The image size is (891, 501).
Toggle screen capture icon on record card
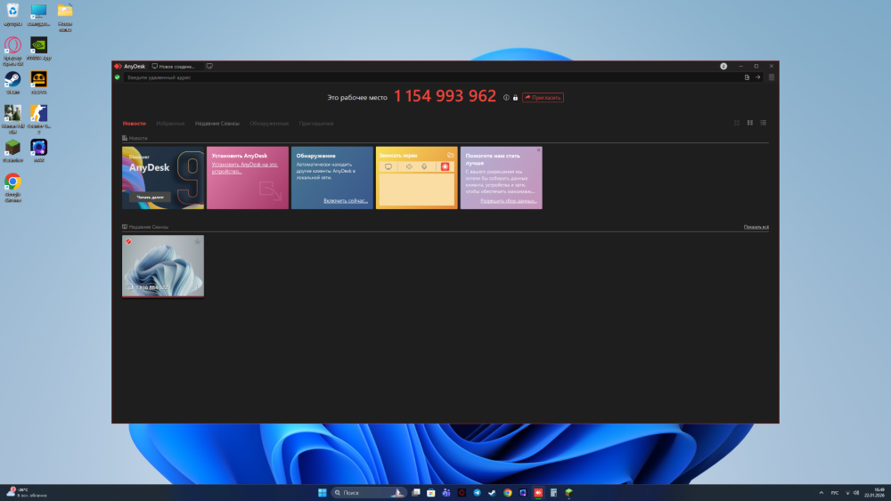(x=388, y=166)
